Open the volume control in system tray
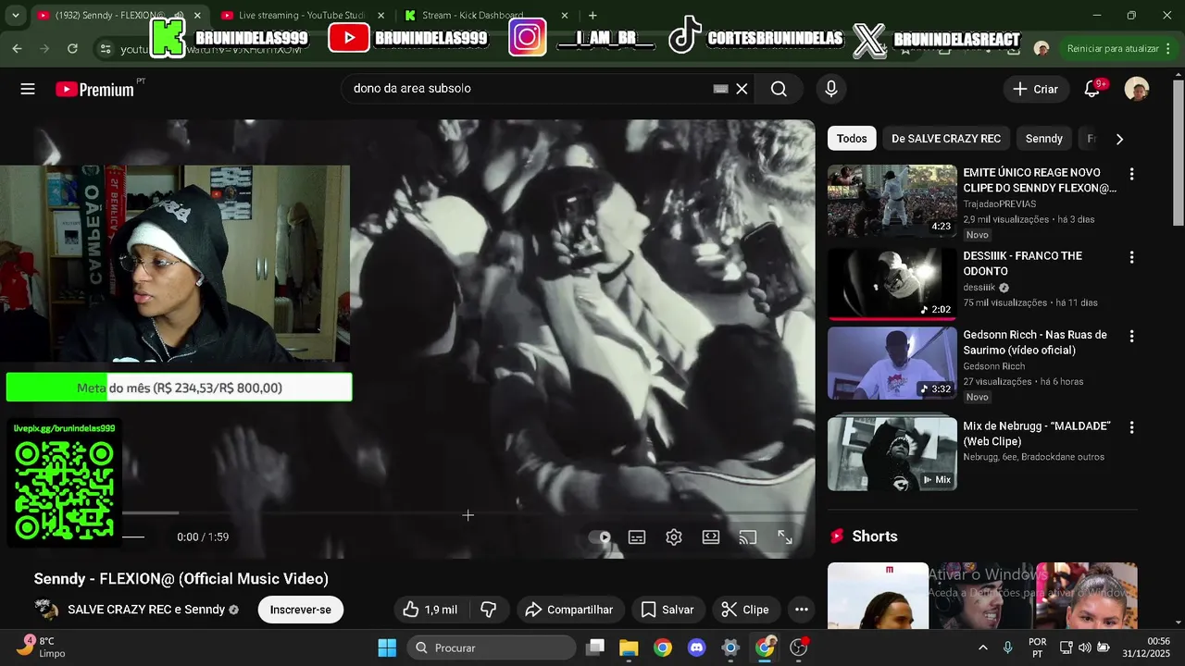1185x666 pixels. tap(1084, 647)
